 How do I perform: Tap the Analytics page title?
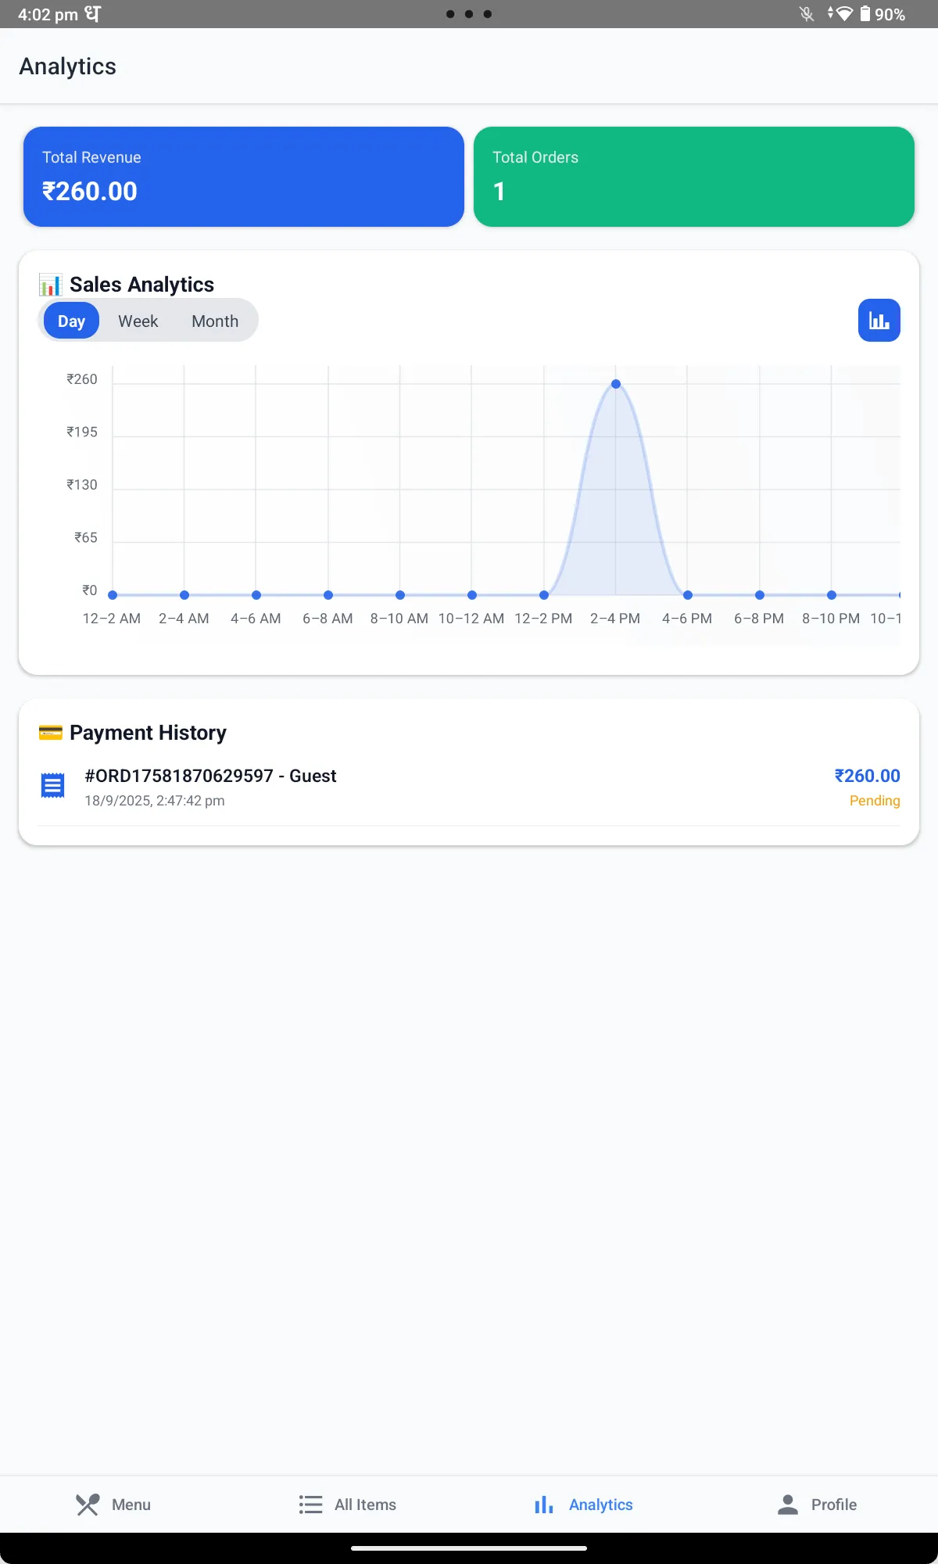(x=68, y=66)
